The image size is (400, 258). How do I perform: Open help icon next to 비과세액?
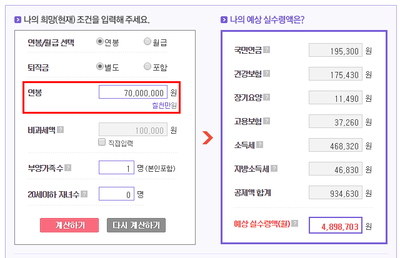click(x=61, y=130)
